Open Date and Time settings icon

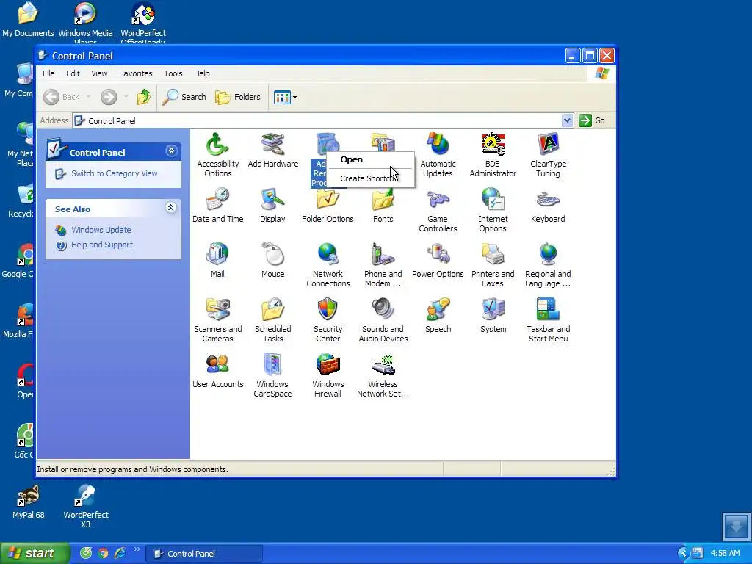click(x=217, y=206)
